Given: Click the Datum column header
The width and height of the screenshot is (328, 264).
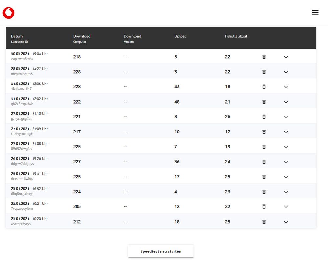Looking at the screenshot, I should (17, 36).
